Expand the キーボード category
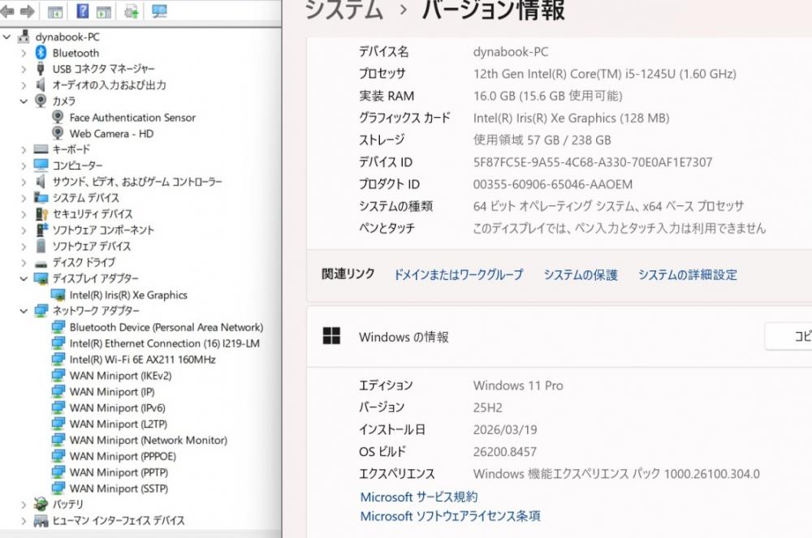 (x=24, y=149)
